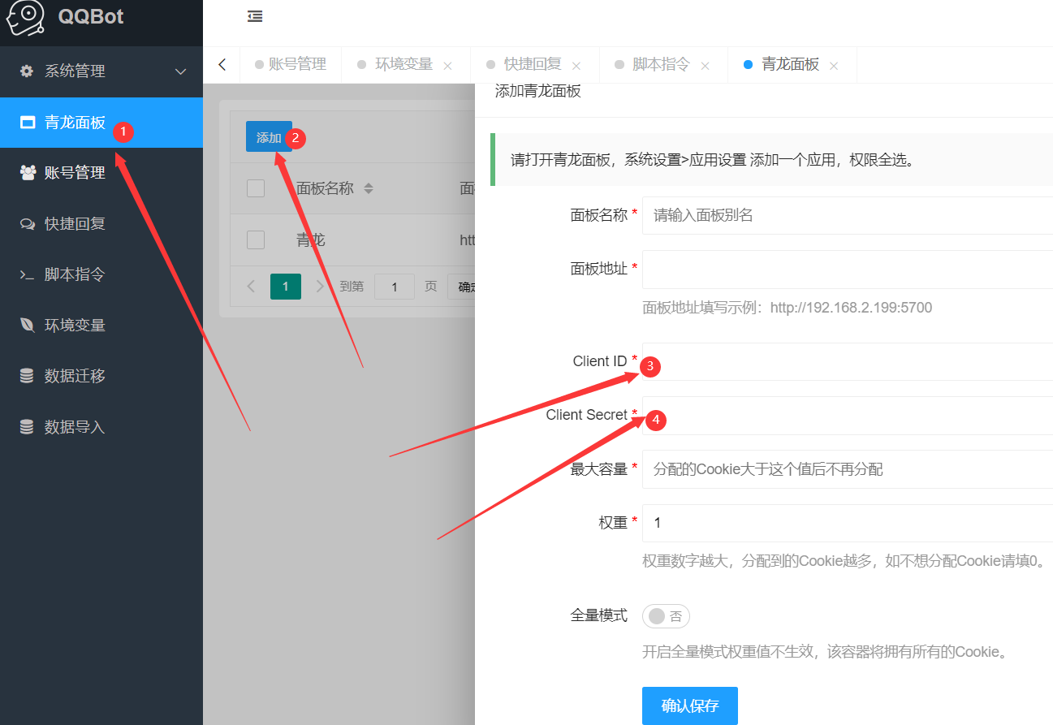The height and width of the screenshot is (725, 1053).
Task: Click the gear icon beside 系统管理
Action: (x=28, y=71)
